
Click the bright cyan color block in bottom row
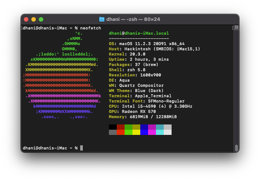[x=160, y=132]
